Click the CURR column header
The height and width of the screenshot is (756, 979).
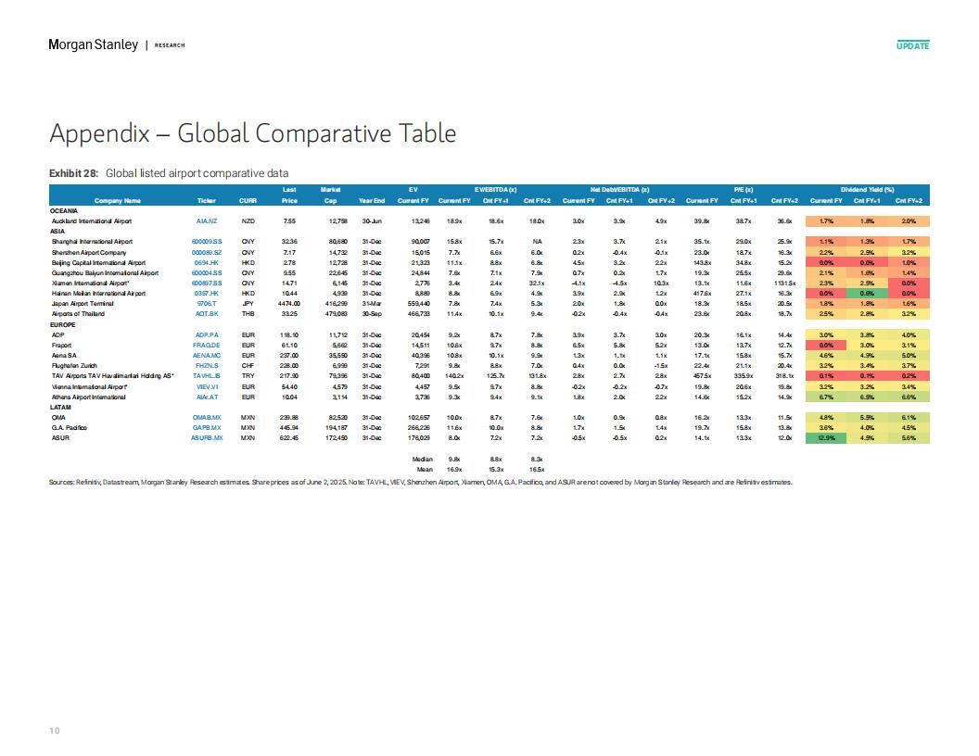click(248, 201)
